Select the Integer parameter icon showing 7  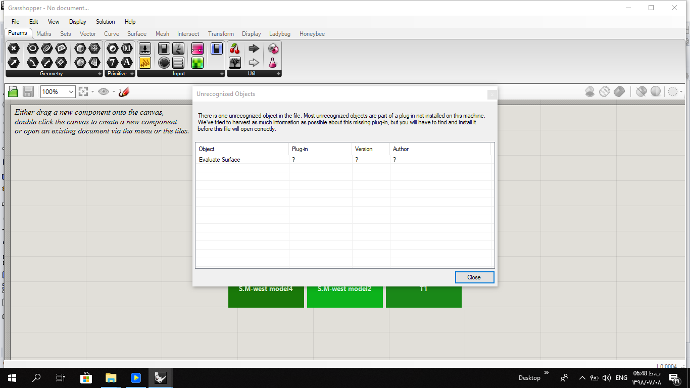113,62
